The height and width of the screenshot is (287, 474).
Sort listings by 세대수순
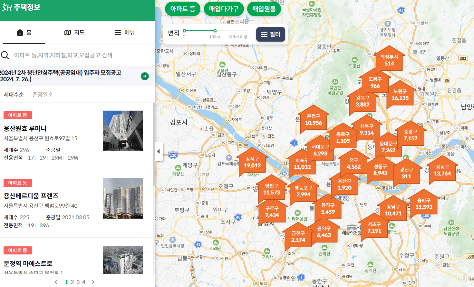(x=14, y=94)
